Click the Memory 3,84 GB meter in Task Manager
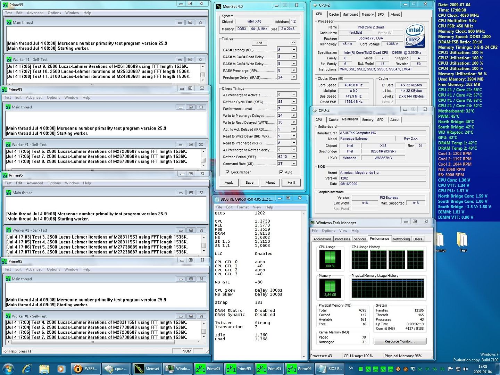 pyautogui.click(x=330, y=289)
